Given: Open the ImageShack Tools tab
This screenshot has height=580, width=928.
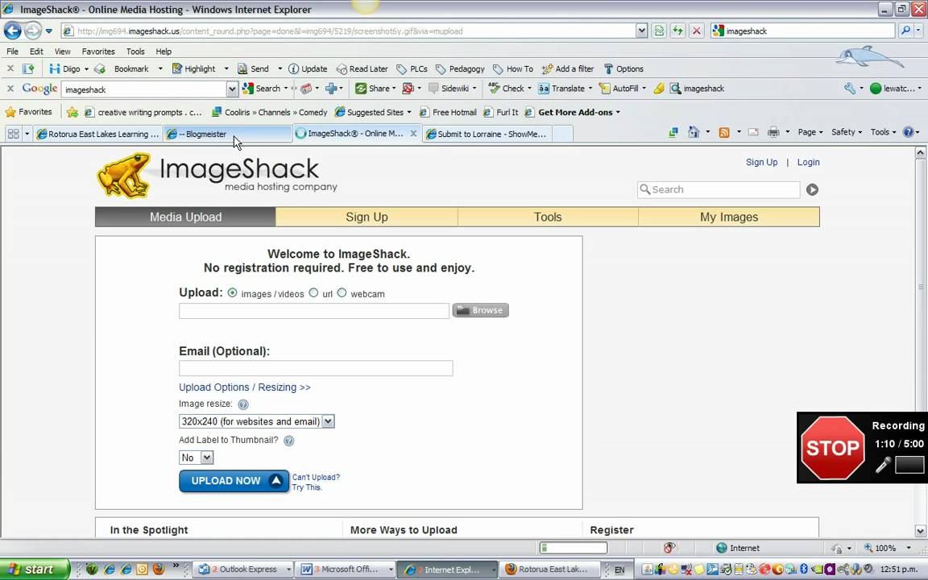Looking at the screenshot, I should [x=548, y=217].
